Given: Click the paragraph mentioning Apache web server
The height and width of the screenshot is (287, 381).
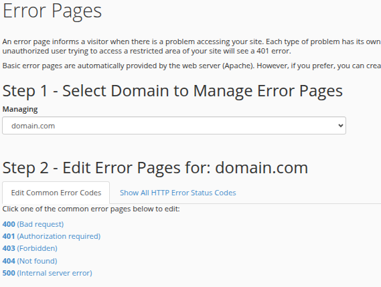Looking at the screenshot, I should 192,66.
